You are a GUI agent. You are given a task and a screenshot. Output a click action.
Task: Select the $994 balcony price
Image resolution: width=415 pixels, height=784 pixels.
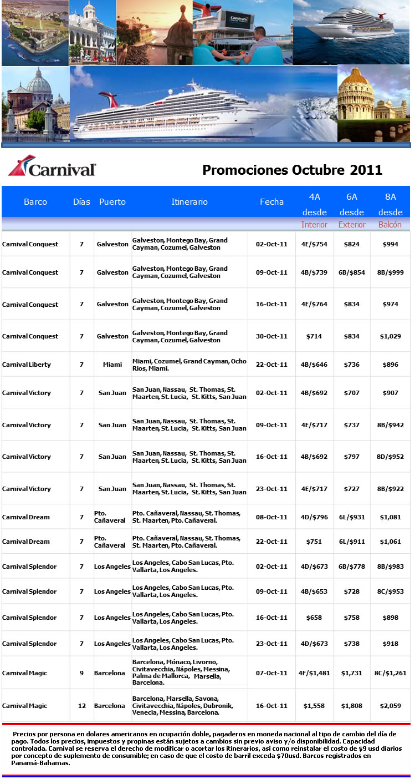tap(391, 244)
